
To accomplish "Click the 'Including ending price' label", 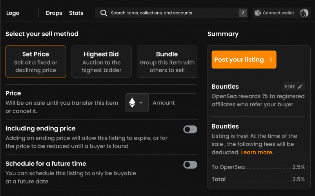I will tap(40, 129).
